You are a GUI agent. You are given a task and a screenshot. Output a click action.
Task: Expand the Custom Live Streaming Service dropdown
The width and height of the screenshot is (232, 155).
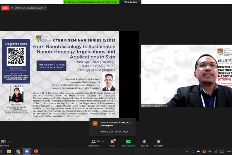(x=45, y=8)
